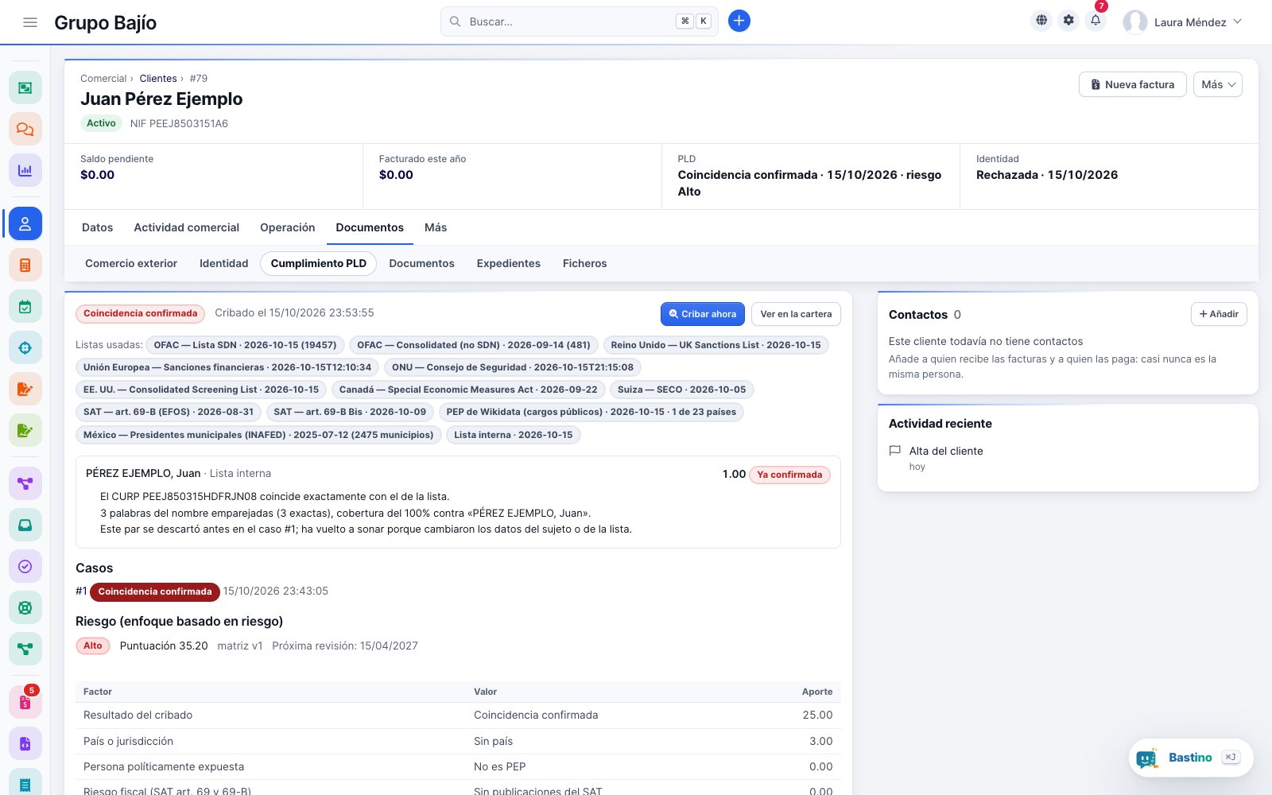Image resolution: width=1272 pixels, height=795 pixels.
Task: Open the pink invoice icon with badge 5
Action: pyautogui.click(x=25, y=703)
